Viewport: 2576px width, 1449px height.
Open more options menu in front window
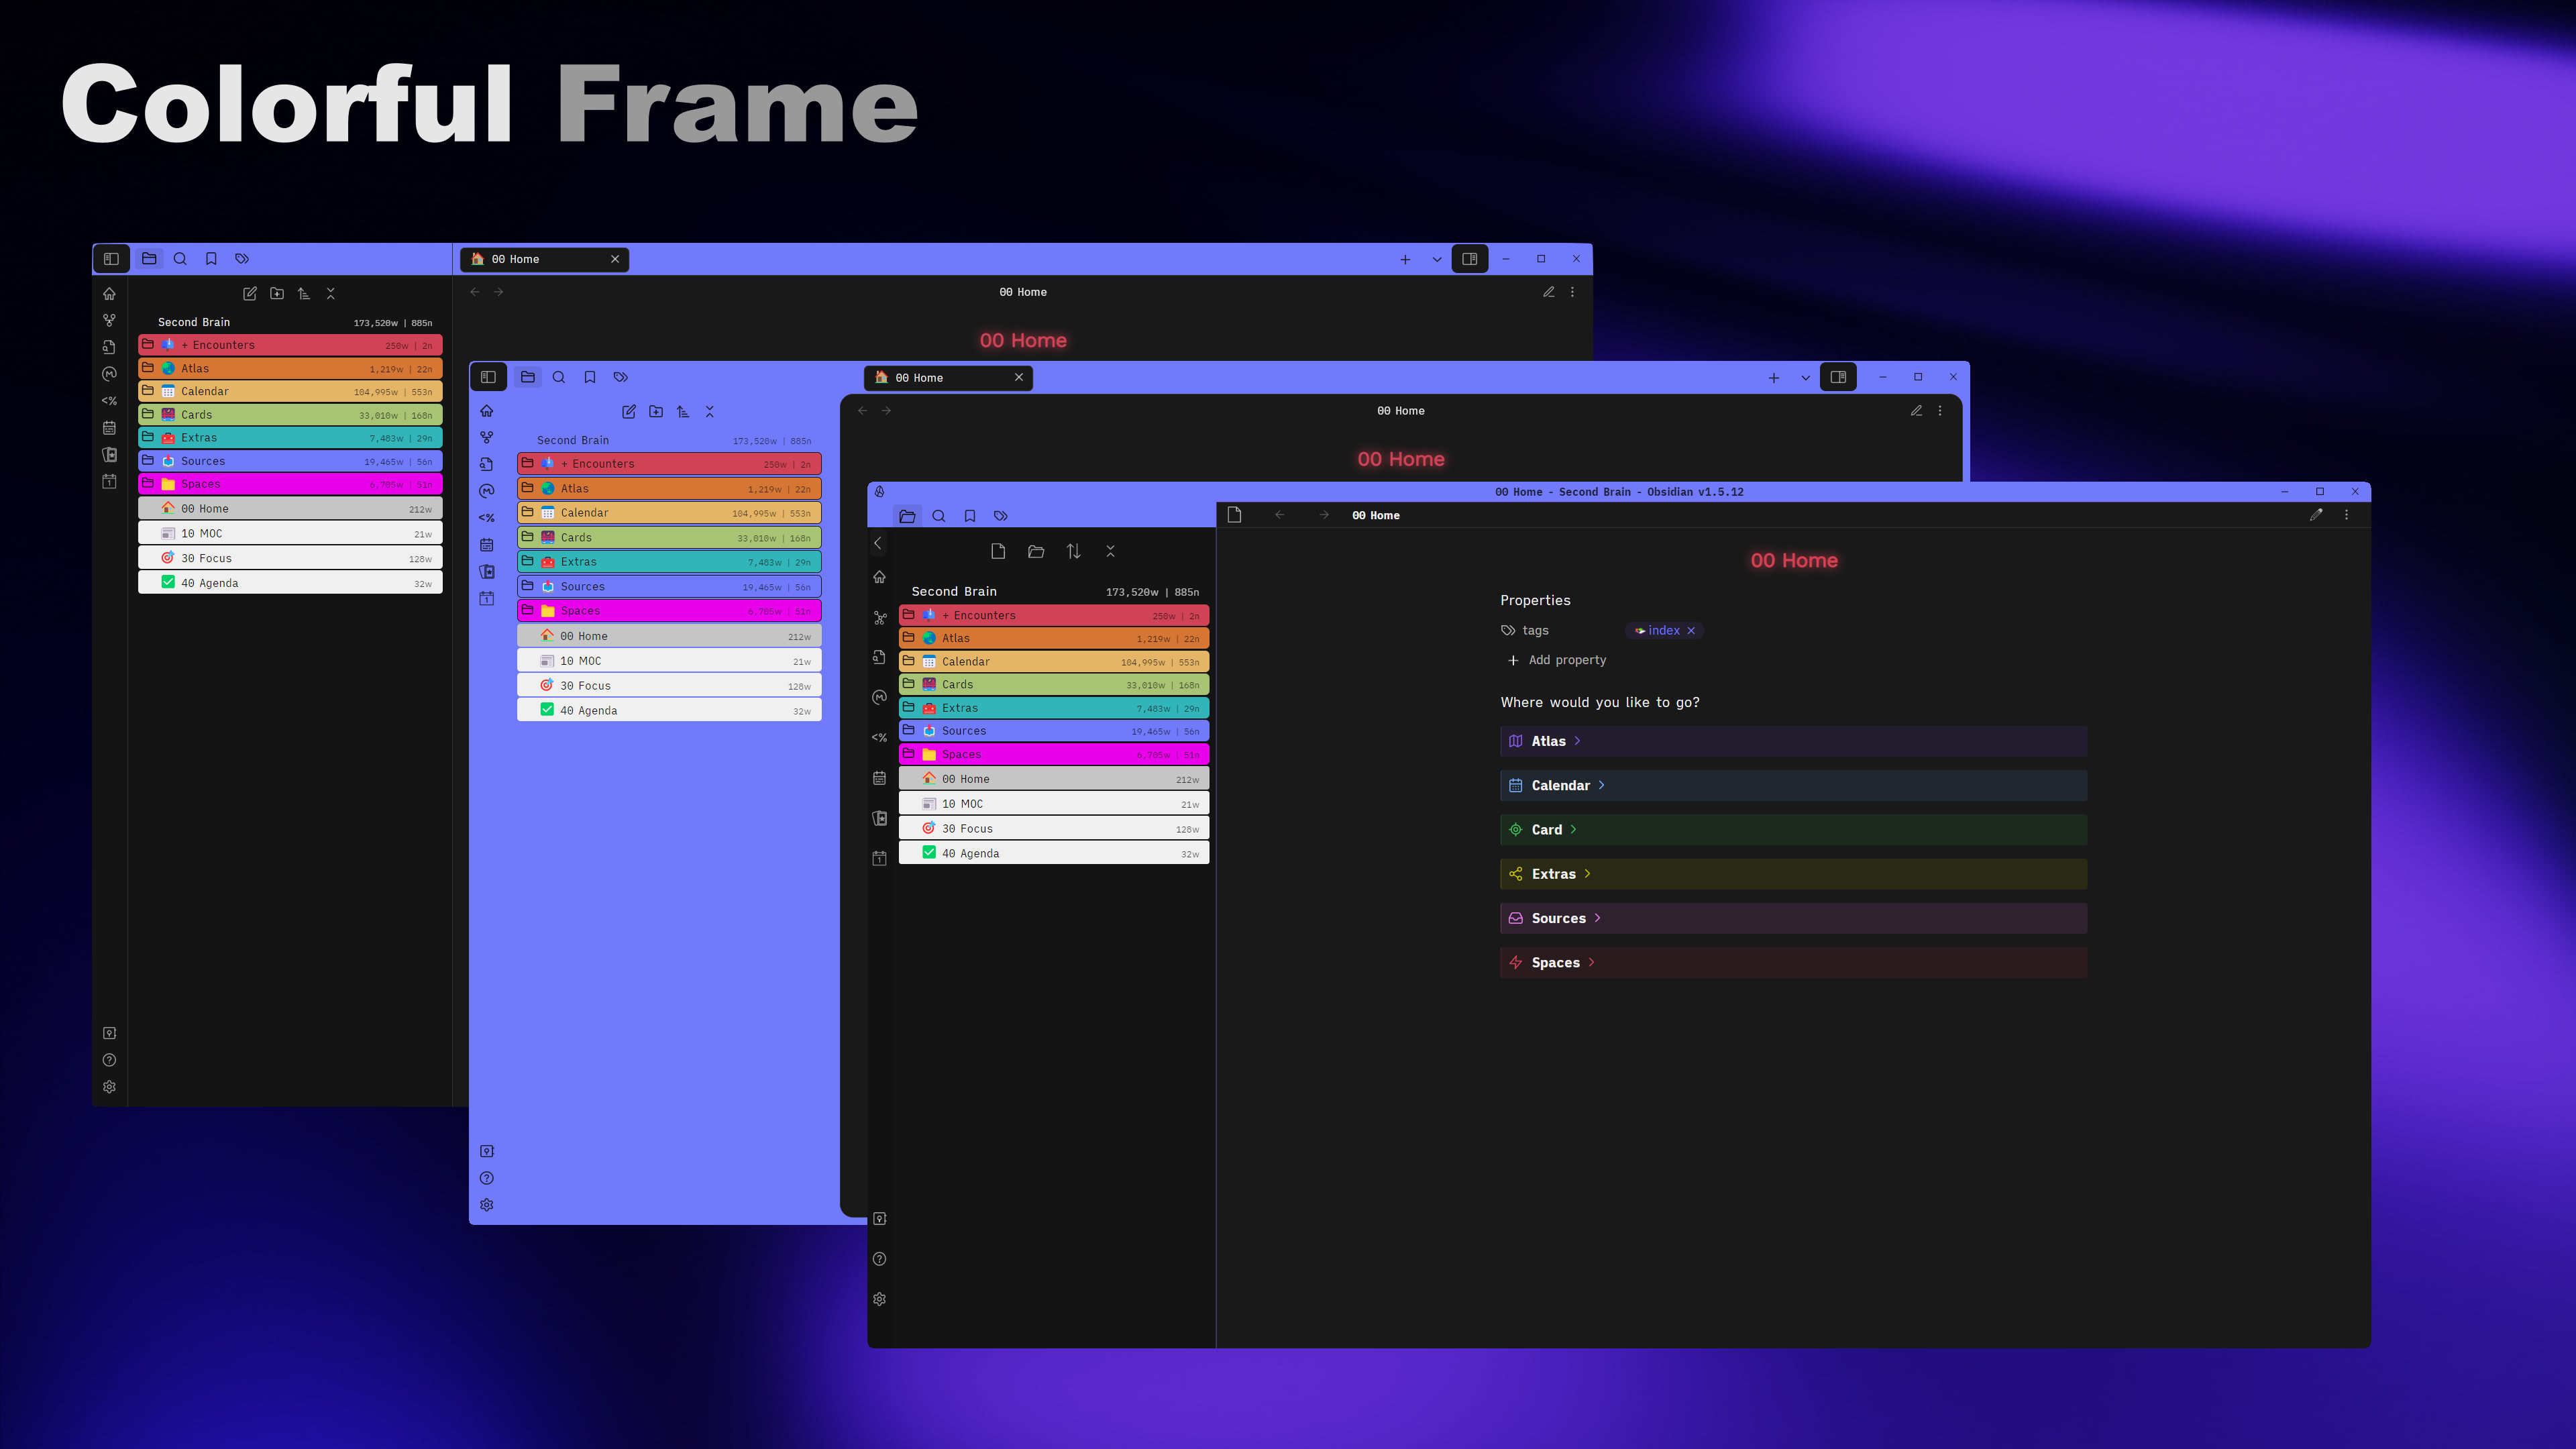coord(2347,515)
